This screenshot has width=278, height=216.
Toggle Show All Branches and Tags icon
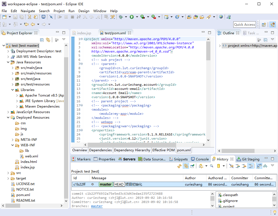[x=265, y=166]
